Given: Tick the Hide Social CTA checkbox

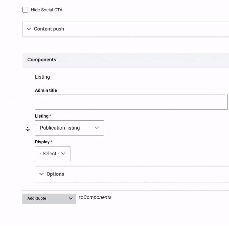Looking at the screenshot, I should click(25, 10).
